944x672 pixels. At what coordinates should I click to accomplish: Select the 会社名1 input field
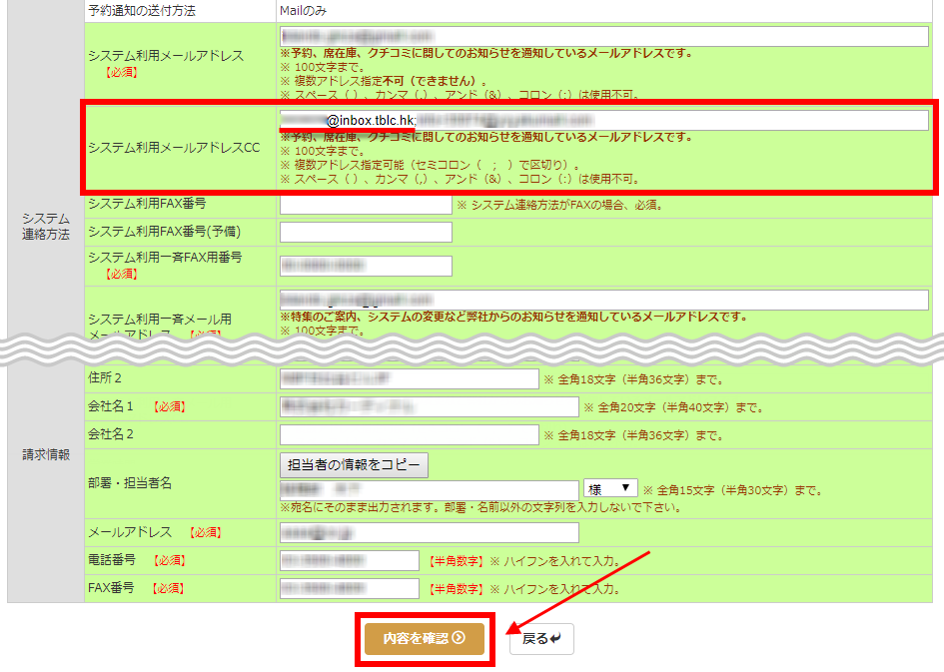429,406
